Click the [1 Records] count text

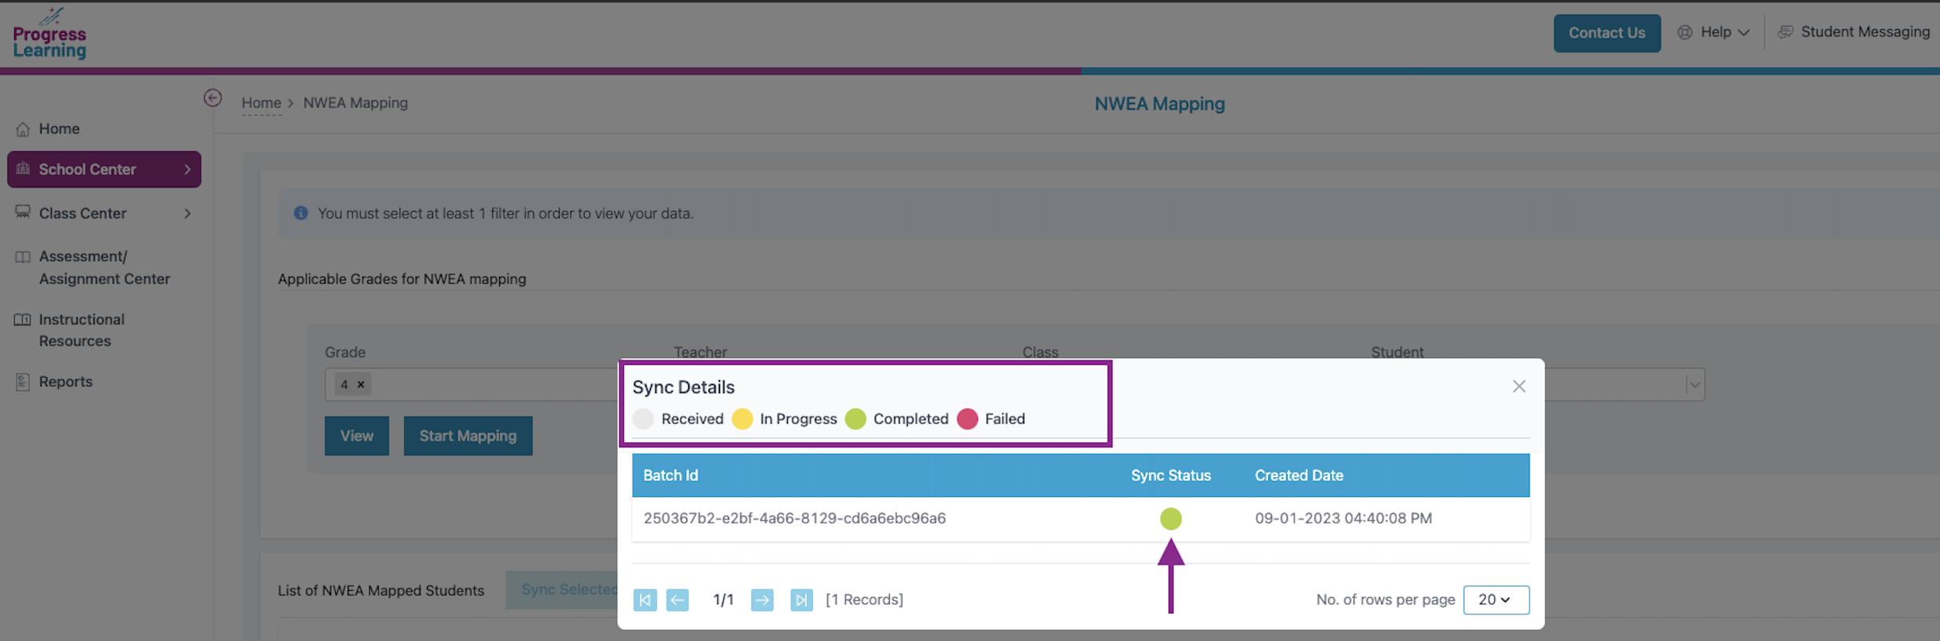864,600
